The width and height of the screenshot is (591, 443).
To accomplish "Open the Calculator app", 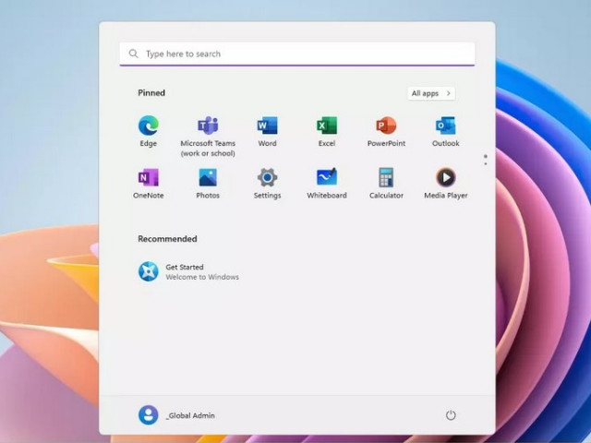I will tap(386, 178).
